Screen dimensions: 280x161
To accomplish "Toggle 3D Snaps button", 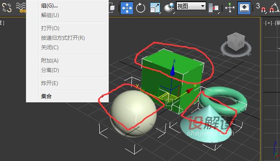I will pos(261,7).
